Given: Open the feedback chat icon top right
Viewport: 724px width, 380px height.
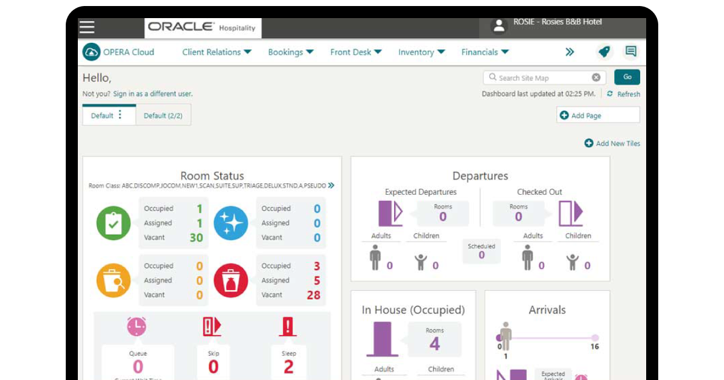Looking at the screenshot, I should click(x=630, y=51).
